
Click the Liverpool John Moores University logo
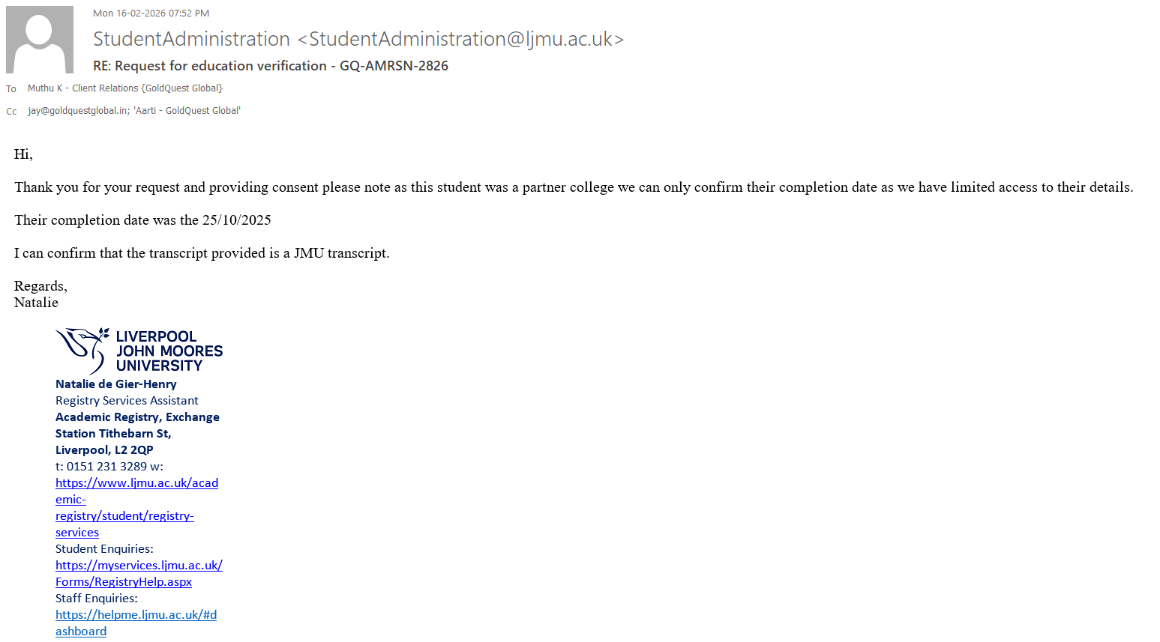pyautogui.click(x=139, y=351)
